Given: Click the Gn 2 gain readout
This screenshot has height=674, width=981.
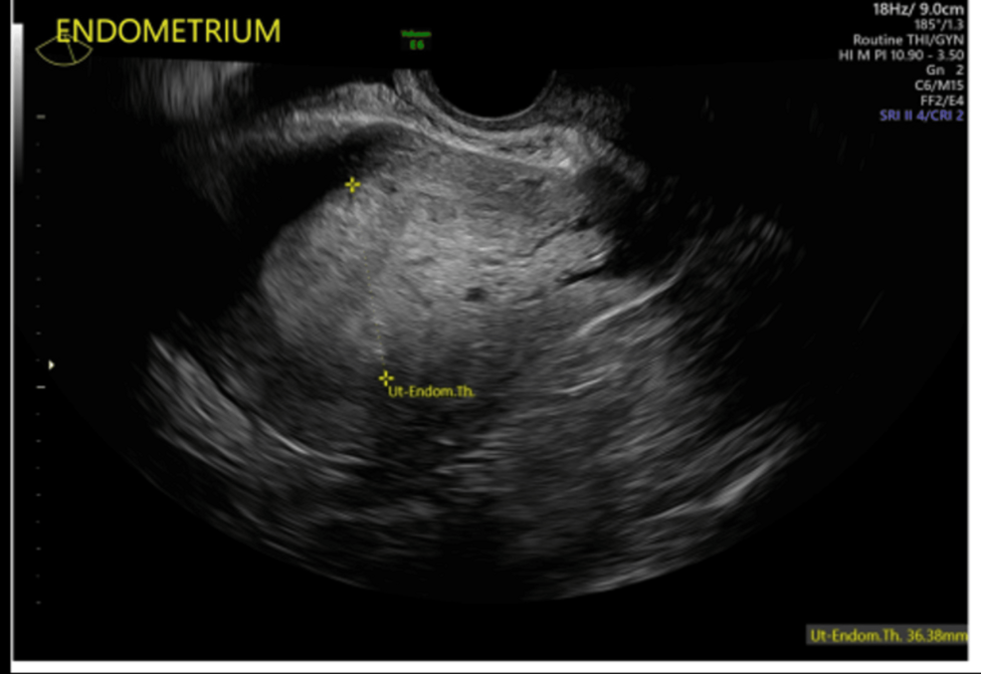Looking at the screenshot, I should click(945, 70).
